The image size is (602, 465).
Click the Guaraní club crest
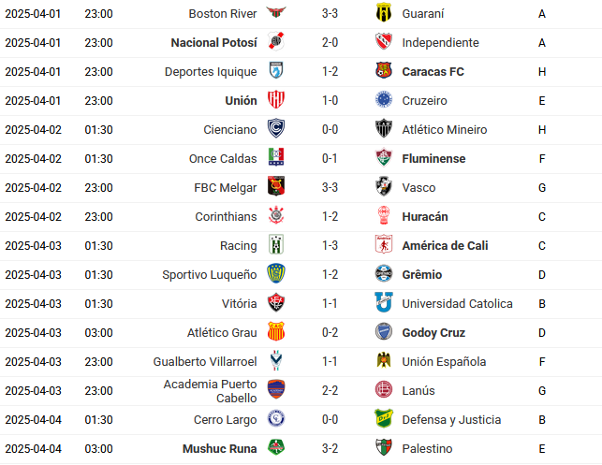(383, 14)
